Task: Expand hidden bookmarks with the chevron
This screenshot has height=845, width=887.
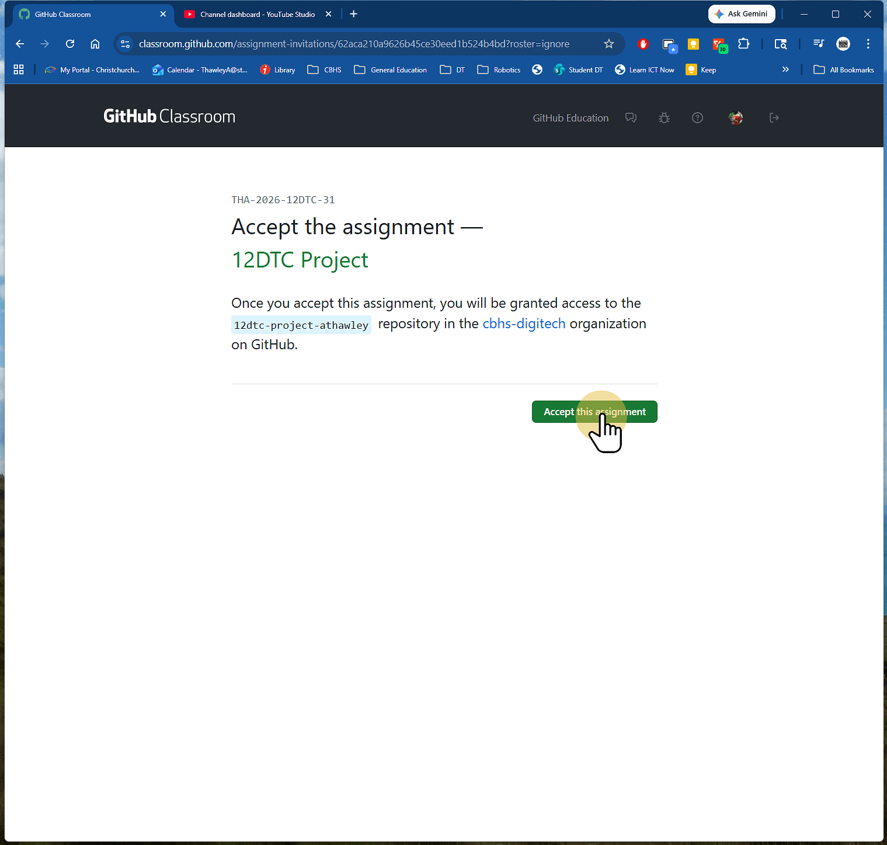Action: [785, 69]
